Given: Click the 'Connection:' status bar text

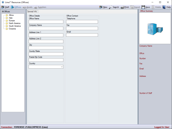Looking at the screenshot, I should tap(7, 127).
